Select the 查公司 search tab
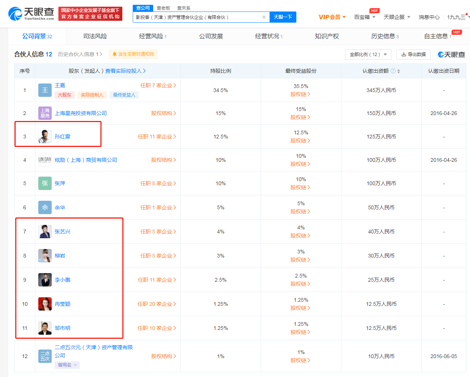Screen dimensions: 470x377 pos(143,8)
